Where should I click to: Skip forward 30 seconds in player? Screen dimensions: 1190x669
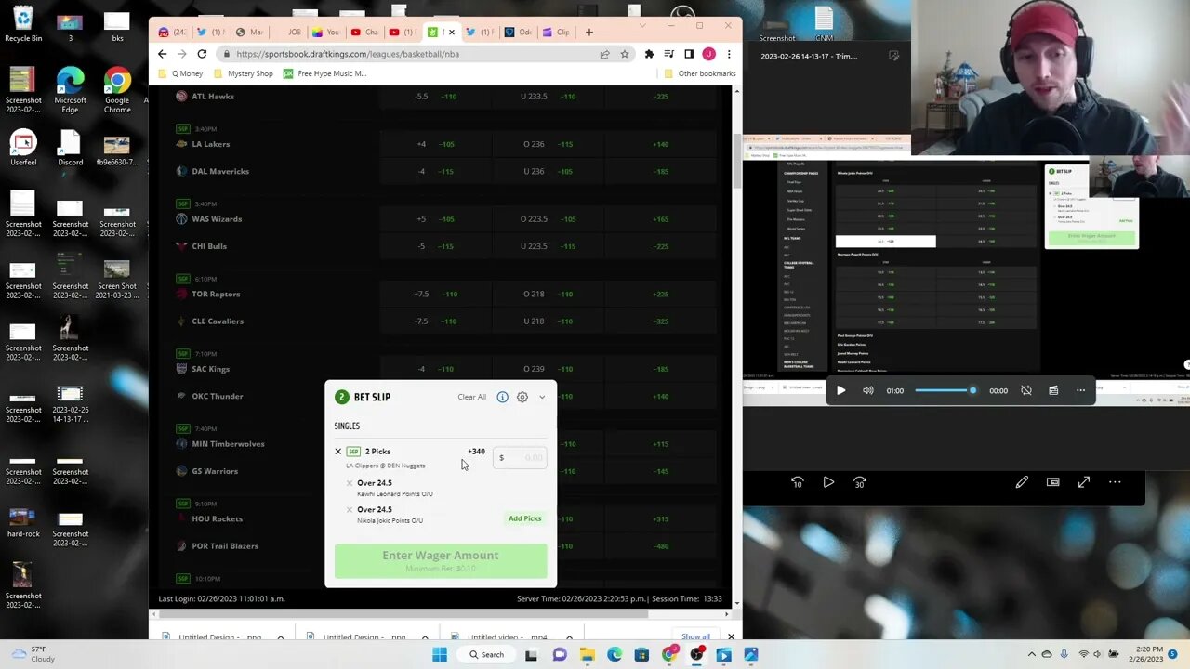click(859, 483)
